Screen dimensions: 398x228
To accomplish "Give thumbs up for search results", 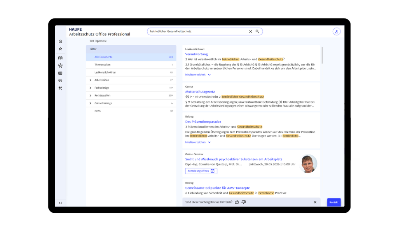I will tap(237, 202).
